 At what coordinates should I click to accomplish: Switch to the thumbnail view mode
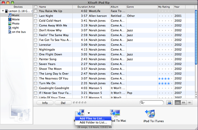coord(177,103)
